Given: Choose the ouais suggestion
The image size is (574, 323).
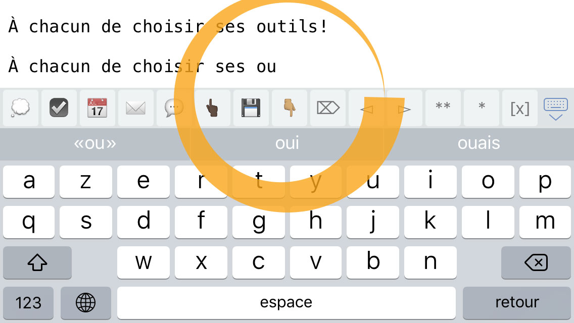Looking at the screenshot, I should tap(479, 143).
